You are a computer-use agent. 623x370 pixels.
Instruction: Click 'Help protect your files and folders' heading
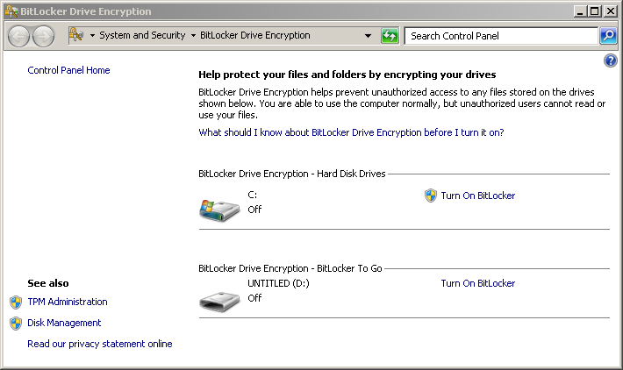[347, 75]
